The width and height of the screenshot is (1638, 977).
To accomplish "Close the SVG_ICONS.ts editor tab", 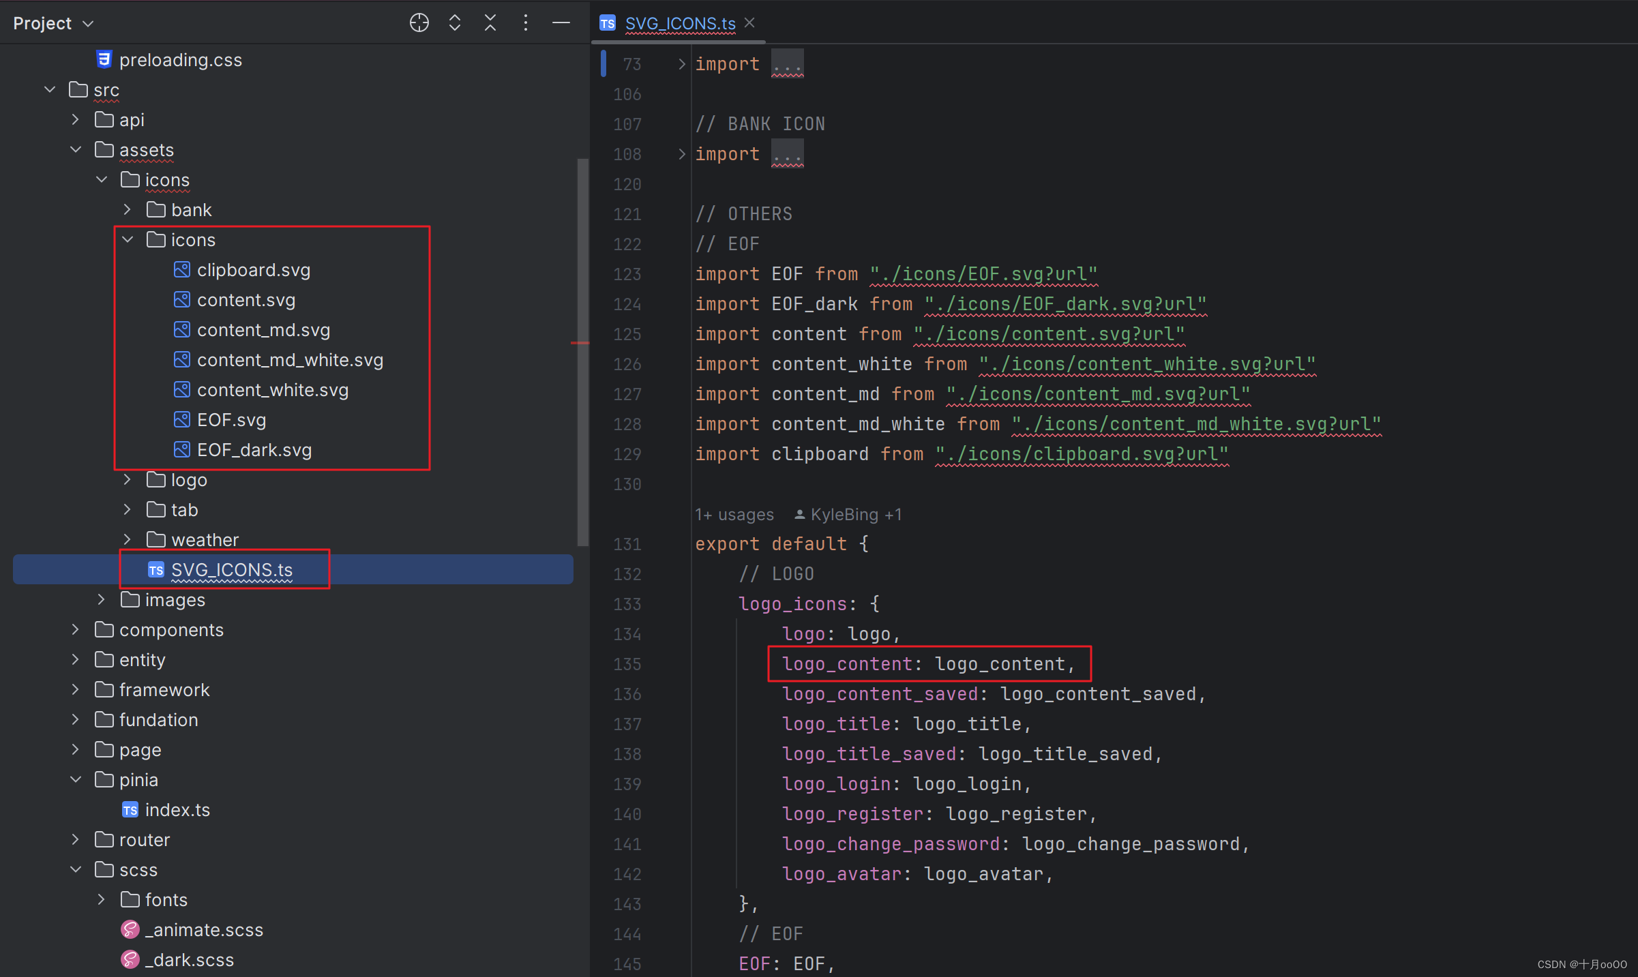I will (749, 22).
